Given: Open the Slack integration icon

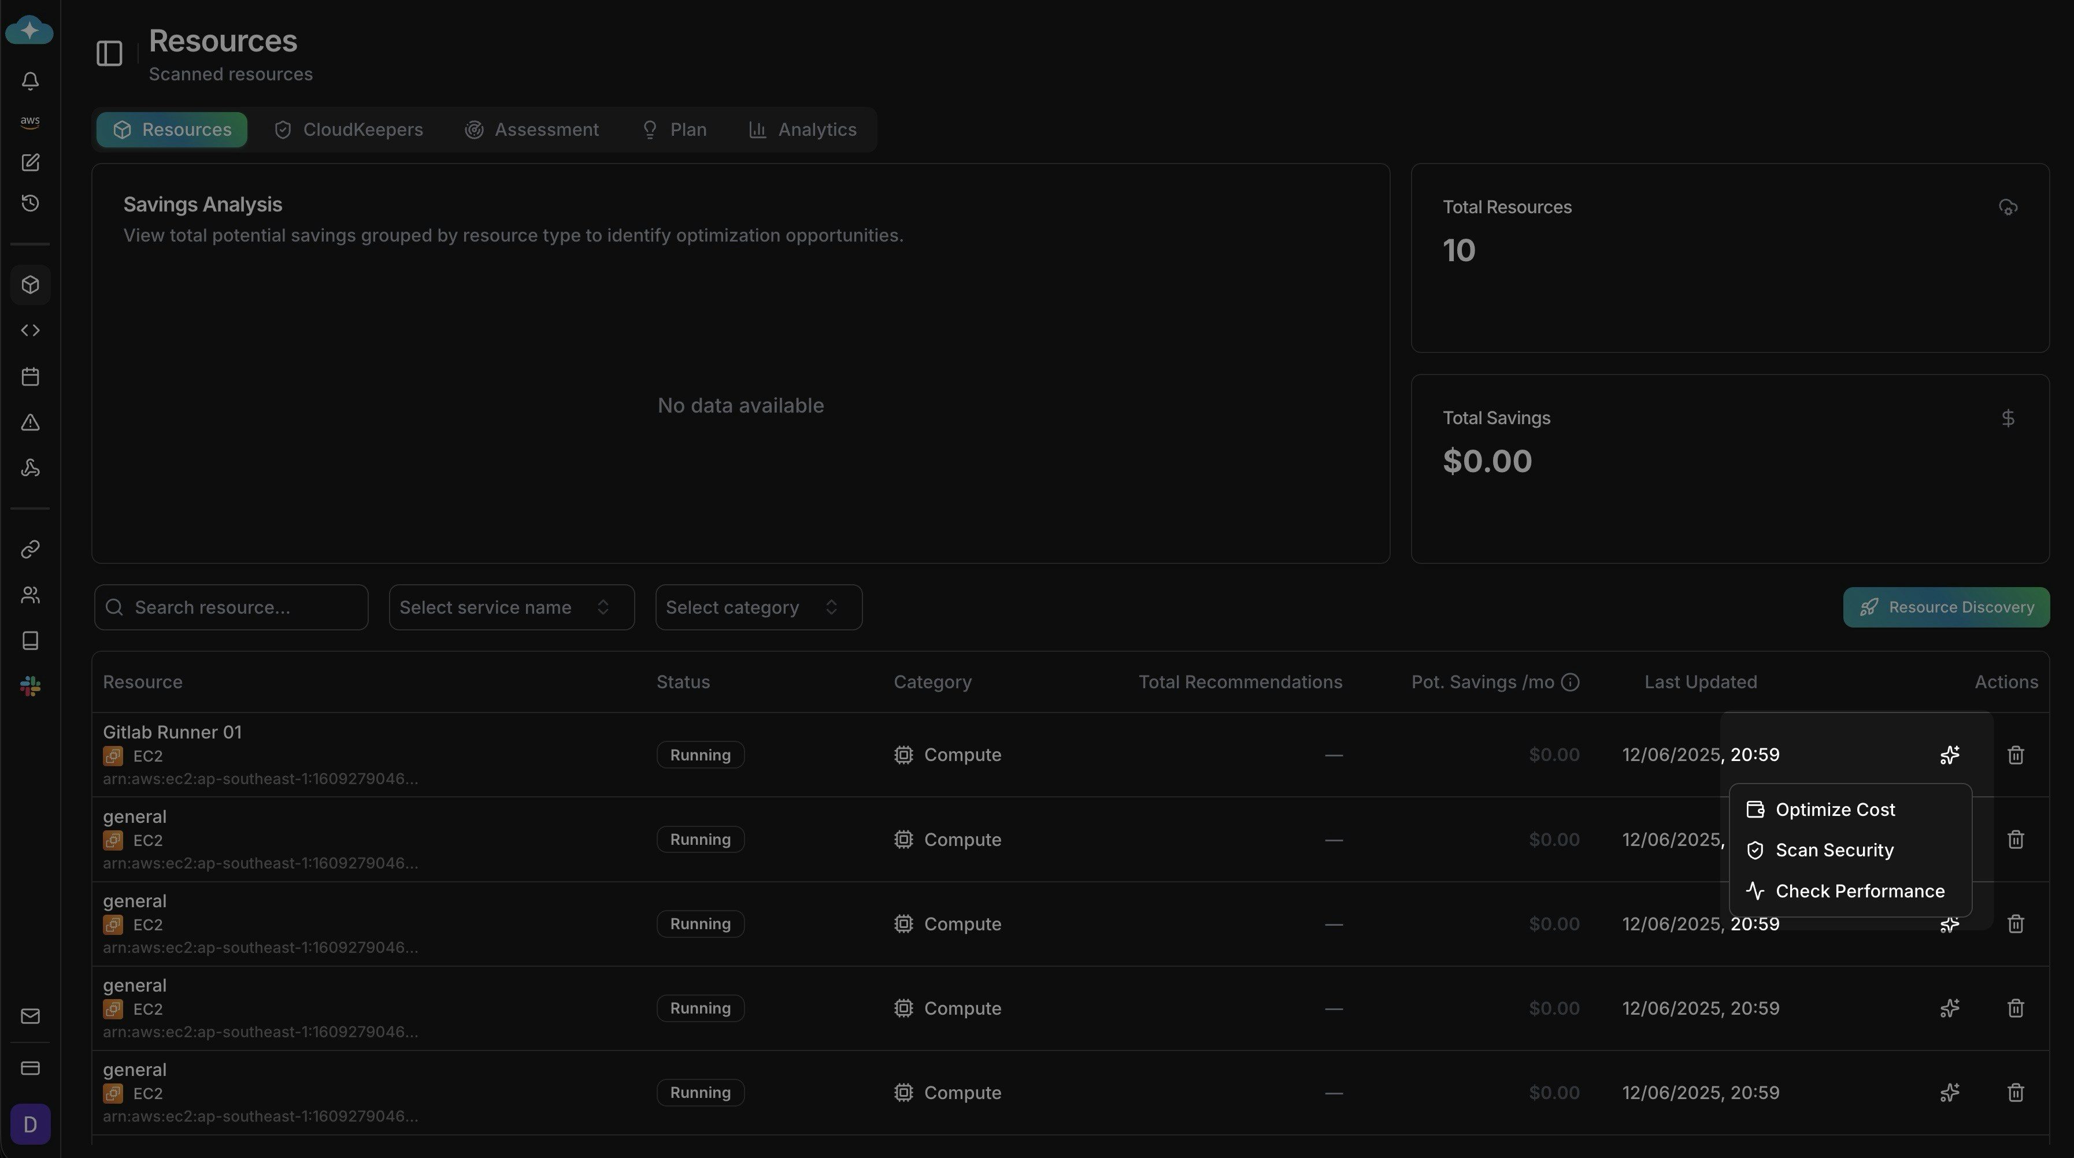Looking at the screenshot, I should click(30, 686).
